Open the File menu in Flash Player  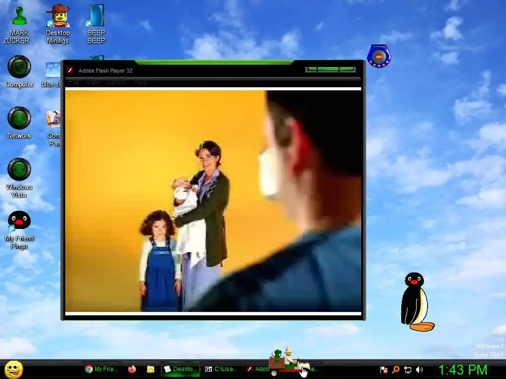point(74,82)
